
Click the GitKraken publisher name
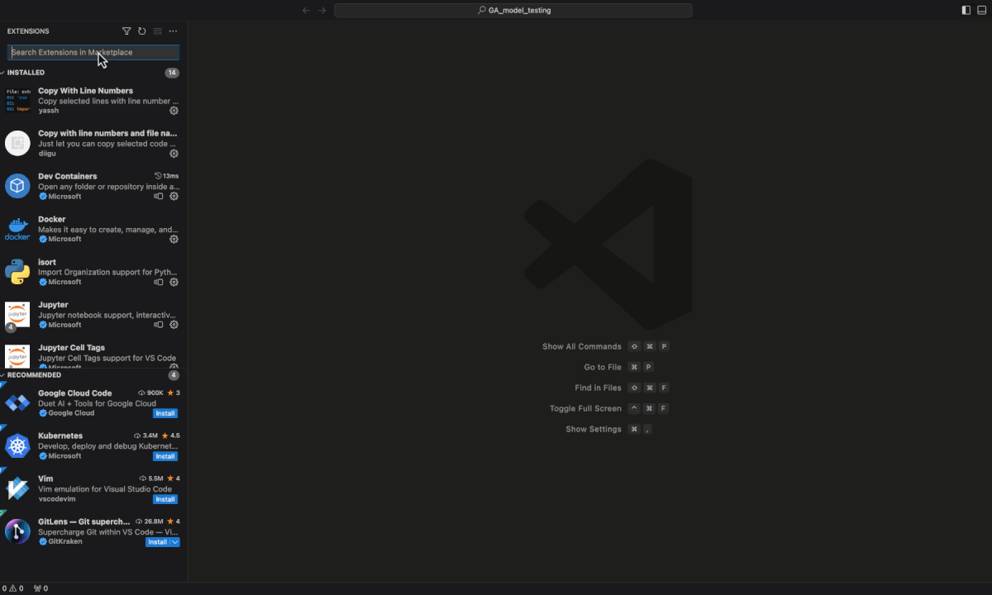(x=65, y=542)
